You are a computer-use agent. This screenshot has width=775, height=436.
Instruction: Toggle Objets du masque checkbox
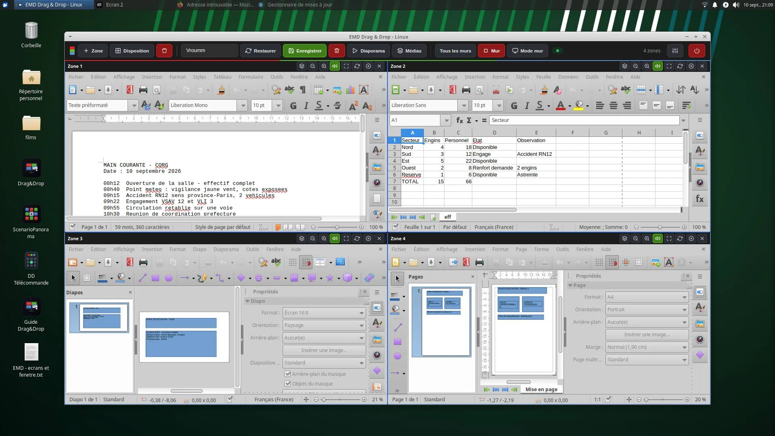click(x=288, y=384)
